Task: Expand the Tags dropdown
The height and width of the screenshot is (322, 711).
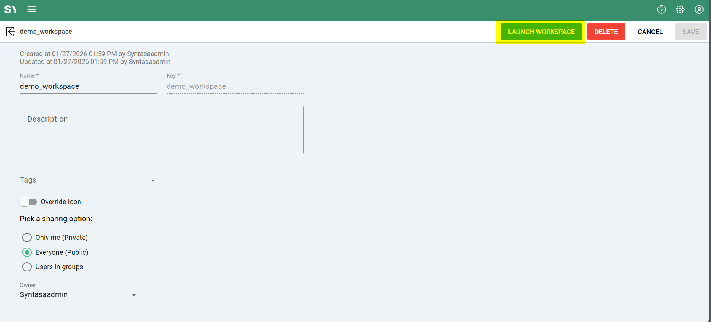Action: point(153,181)
